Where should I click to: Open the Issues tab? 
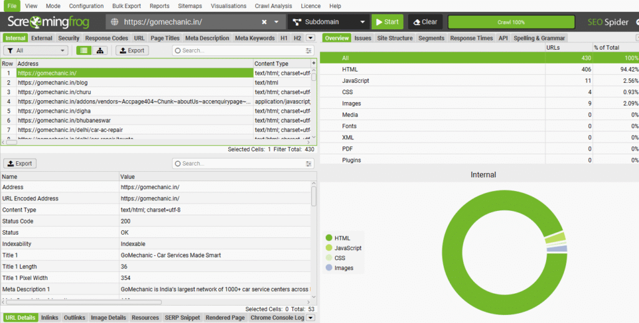click(363, 38)
